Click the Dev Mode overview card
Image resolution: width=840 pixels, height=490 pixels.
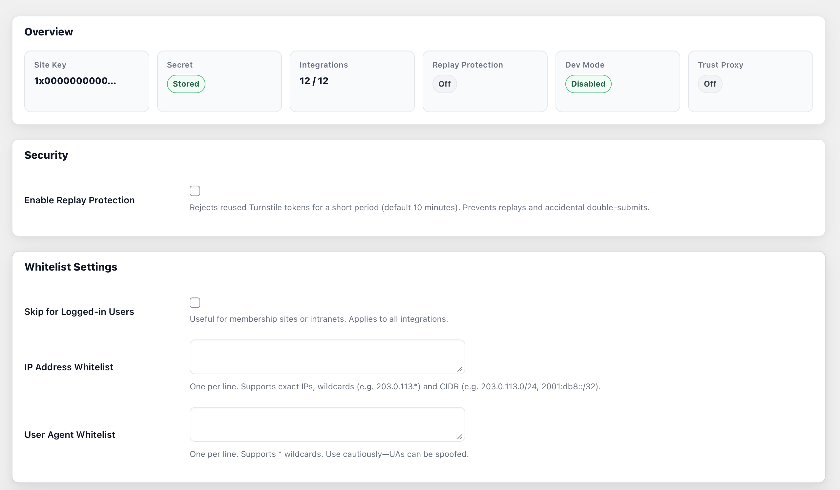[617, 81]
